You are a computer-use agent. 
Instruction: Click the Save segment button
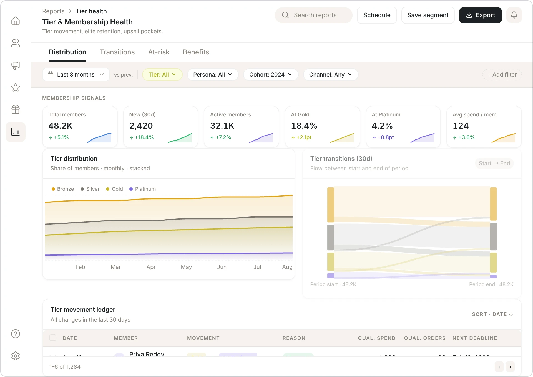(428, 15)
